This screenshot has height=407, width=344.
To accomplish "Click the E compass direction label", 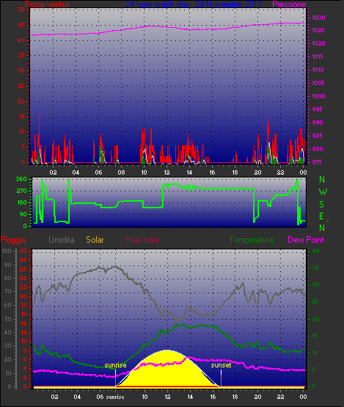I will click(321, 216).
